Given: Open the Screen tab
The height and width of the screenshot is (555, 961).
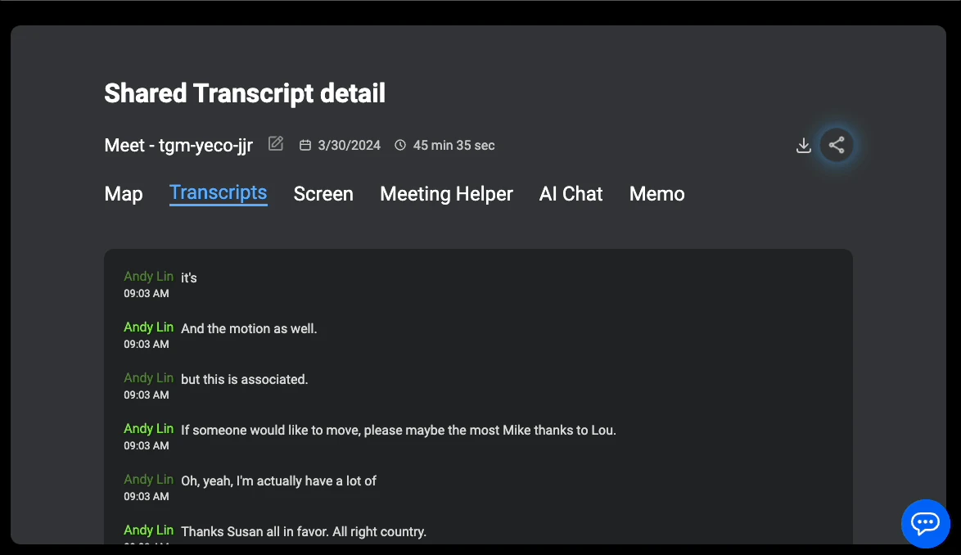Looking at the screenshot, I should coord(323,194).
